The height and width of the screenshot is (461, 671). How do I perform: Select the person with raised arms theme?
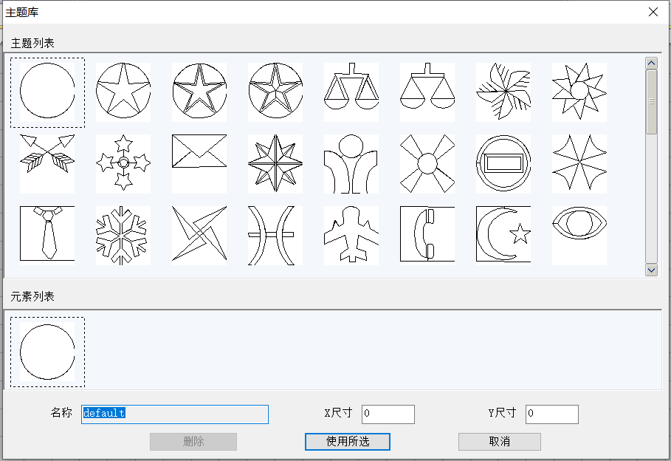pyautogui.click(x=351, y=164)
